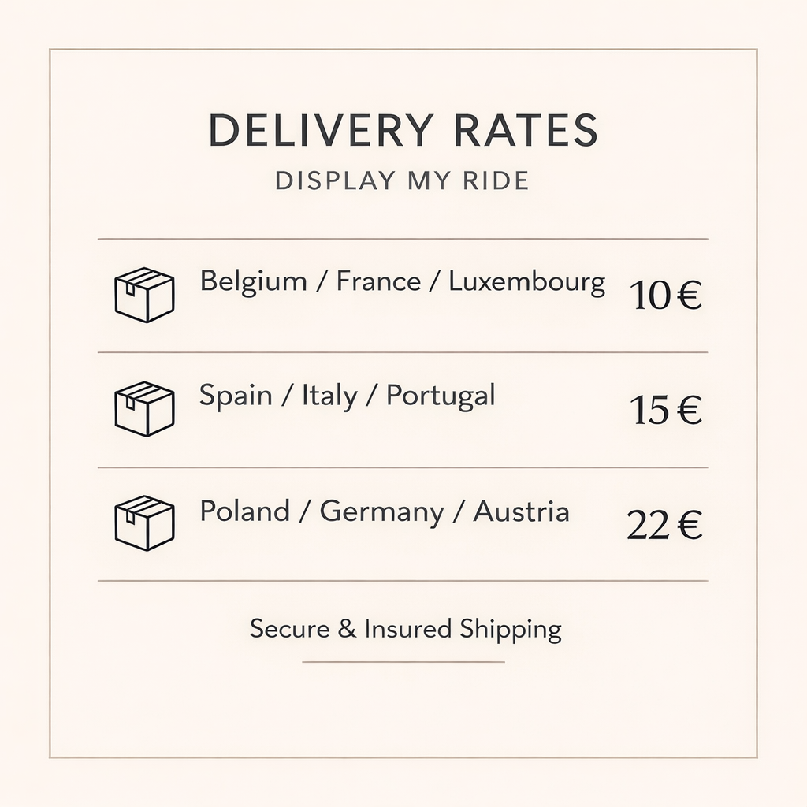Click the Secure & Insured Shipping text
807x807 pixels.
(405, 629)
